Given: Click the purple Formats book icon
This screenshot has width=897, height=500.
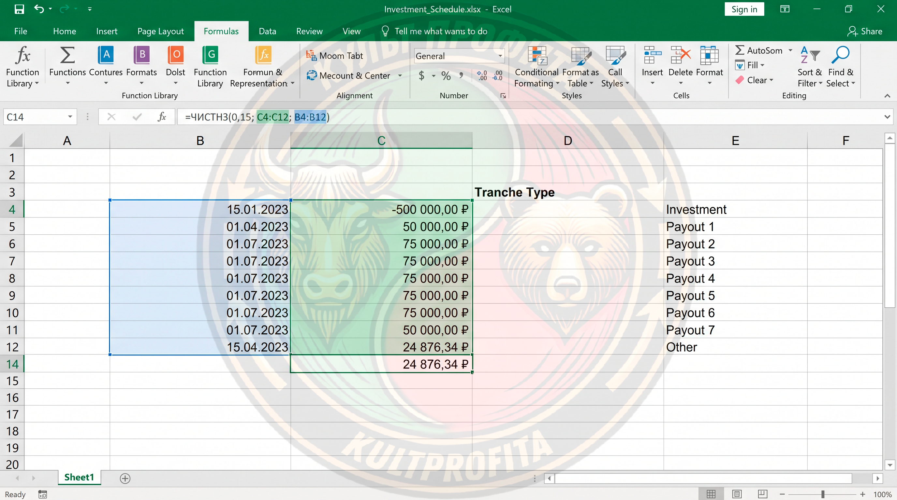Looking at the screenshot, I should pyautogui.click(x=141, y=55).
